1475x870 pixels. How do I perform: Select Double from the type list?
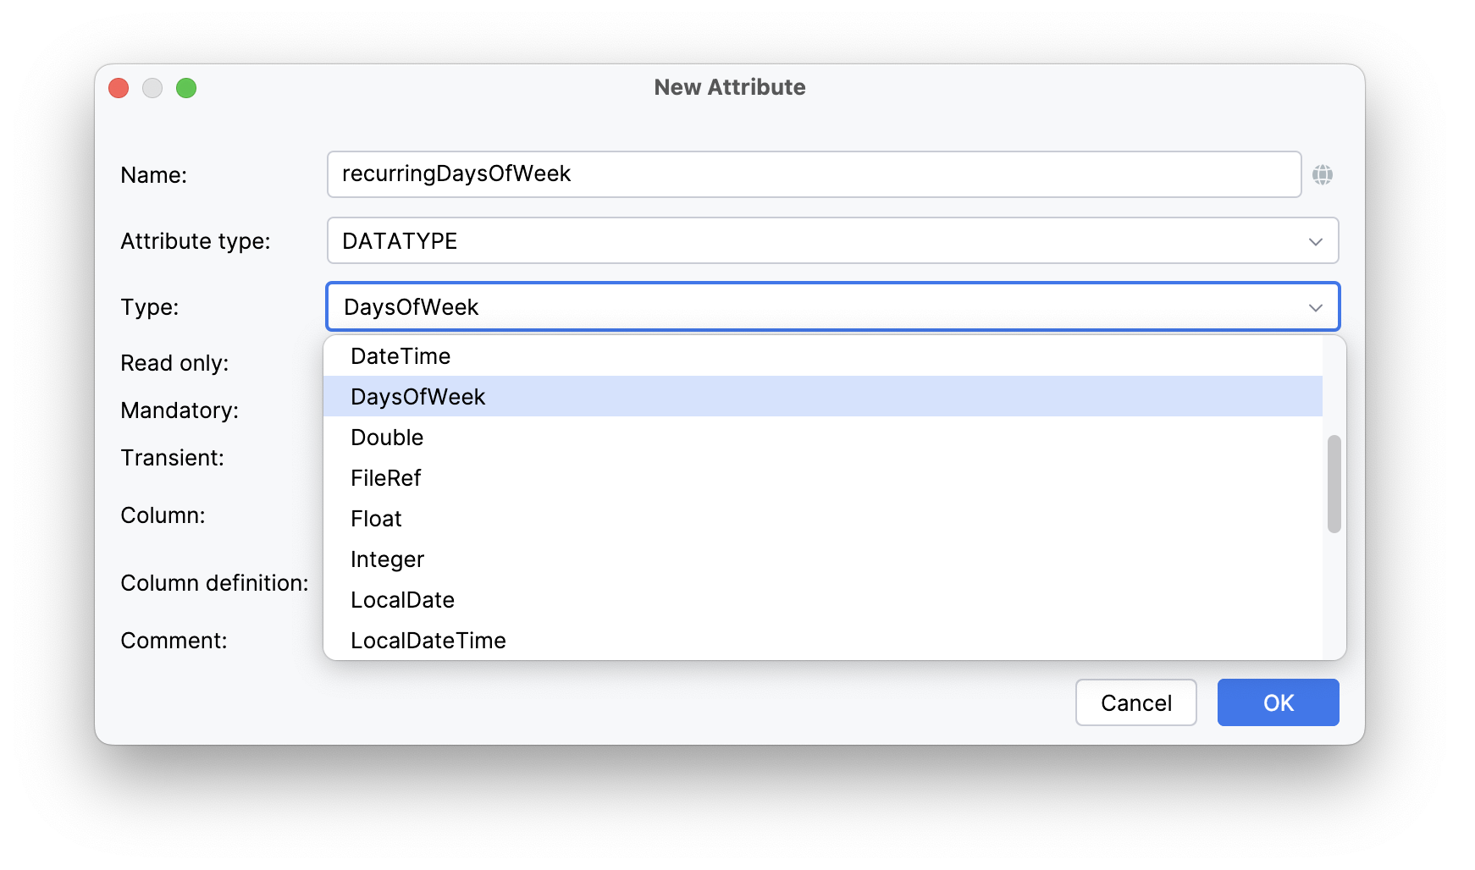[x=387, y=438]
